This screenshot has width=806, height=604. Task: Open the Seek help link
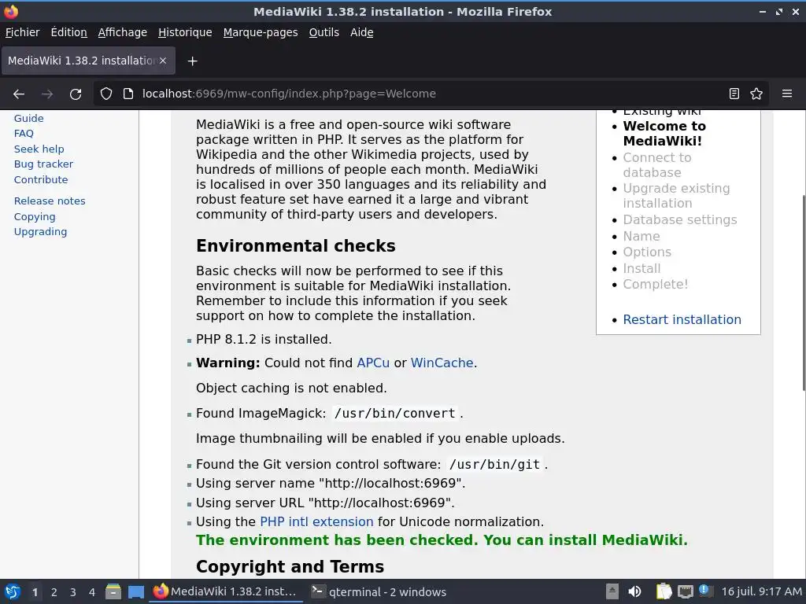(x=39, y=149)
